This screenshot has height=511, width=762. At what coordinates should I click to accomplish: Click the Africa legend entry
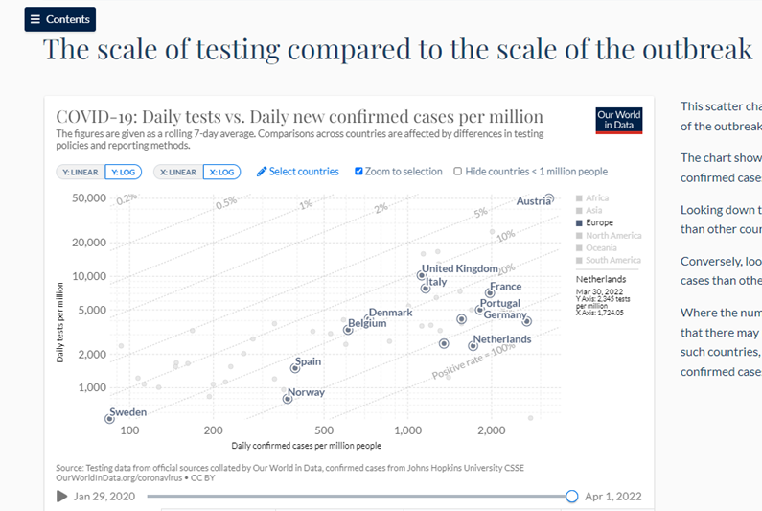(x=596, y=198)
